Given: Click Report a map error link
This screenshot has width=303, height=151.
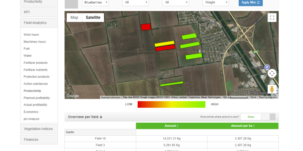Looking at the screenshot, I should click(268, 97).
